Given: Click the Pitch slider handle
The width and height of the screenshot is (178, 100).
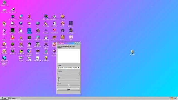Looking at the screenshot, I should tap(69, 86).
